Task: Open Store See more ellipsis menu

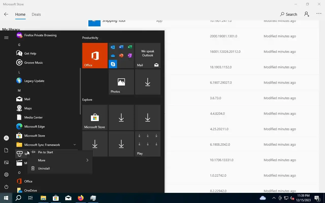Action: pos(319,14)
